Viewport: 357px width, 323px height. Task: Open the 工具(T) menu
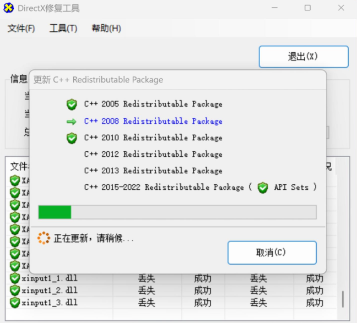click(63, 29)
